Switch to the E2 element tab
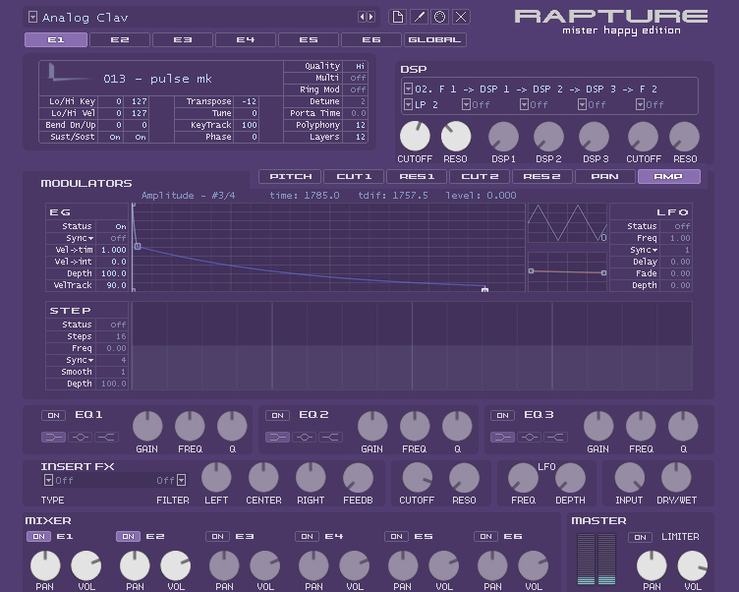The image size is (739, 592). [x=120, y=40]
